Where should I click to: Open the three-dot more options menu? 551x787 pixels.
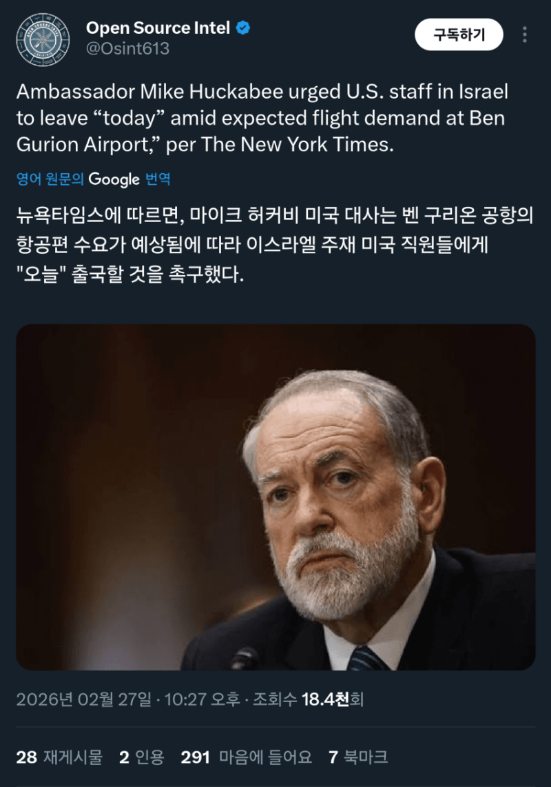coord(524,34)
